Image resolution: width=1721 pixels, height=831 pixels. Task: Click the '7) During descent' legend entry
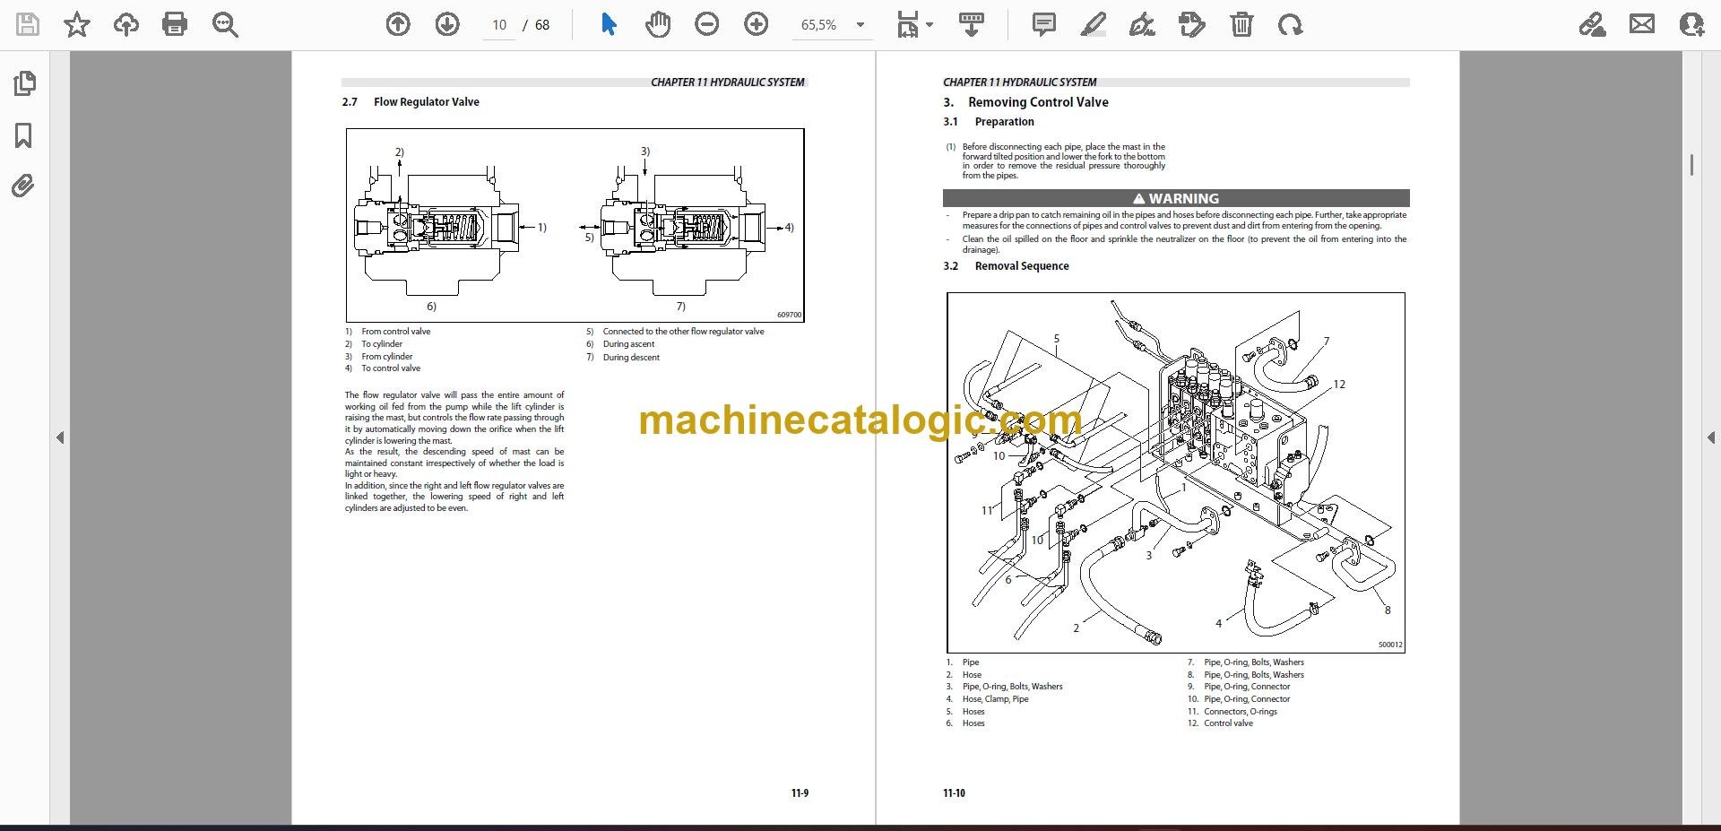point(623,358)
